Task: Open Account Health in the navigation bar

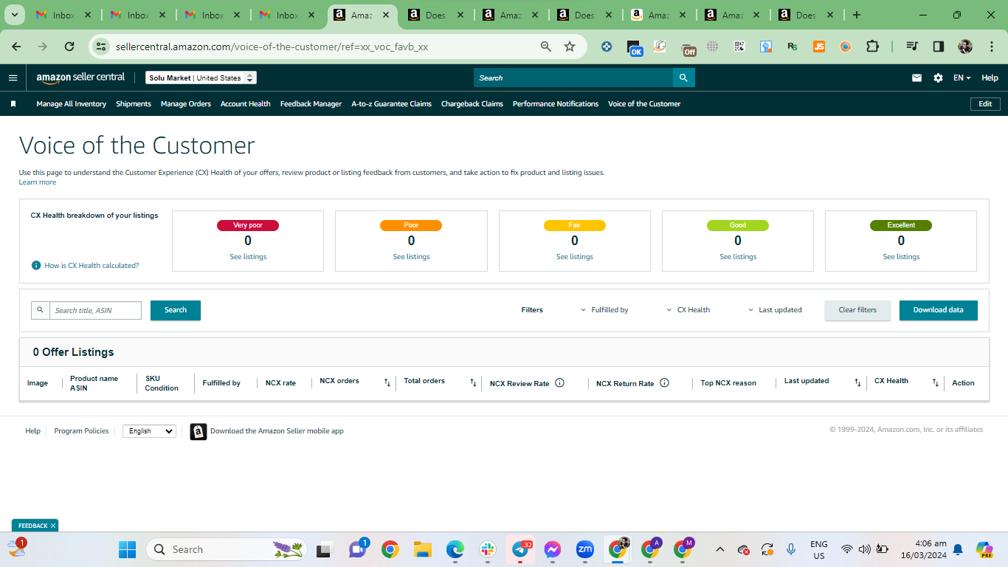Action: coord(246,104)
